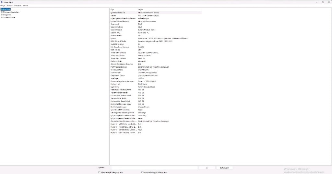Select the AMD Ryzen 7 5700 processor value
Screen dimensions: 332x174
[x=163, y=39]
